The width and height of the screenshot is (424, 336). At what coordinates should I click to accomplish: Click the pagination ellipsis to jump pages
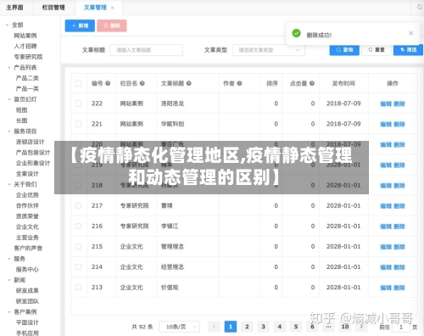pyautogui.click(x=328, y=327)
